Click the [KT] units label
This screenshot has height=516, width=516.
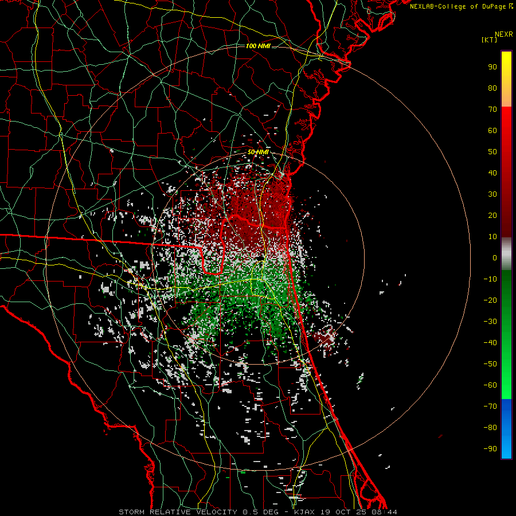click(489, 40)
